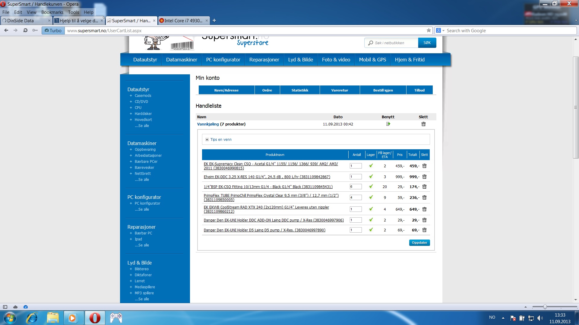Click the page vertical scrollbar thumb
579x325 pixels.
click(x=576, y=107)
